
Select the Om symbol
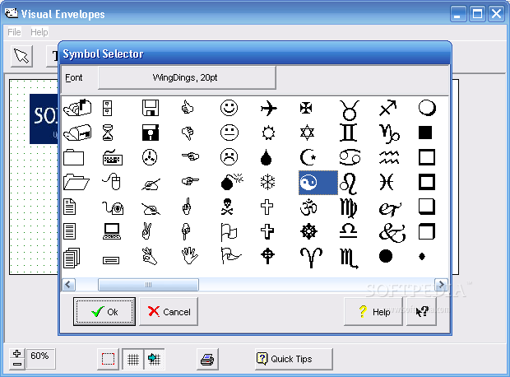point(308,207)
